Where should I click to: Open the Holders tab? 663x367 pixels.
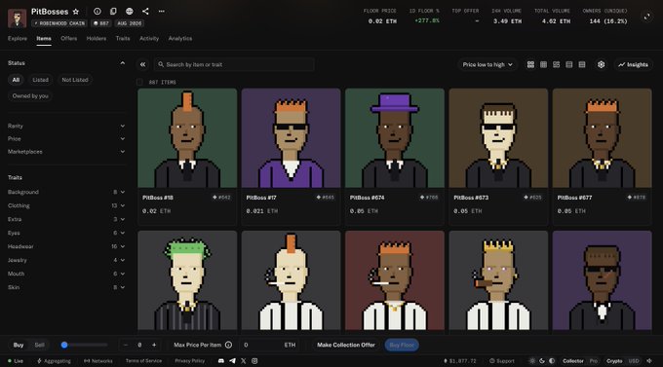(x=96, y=38)
